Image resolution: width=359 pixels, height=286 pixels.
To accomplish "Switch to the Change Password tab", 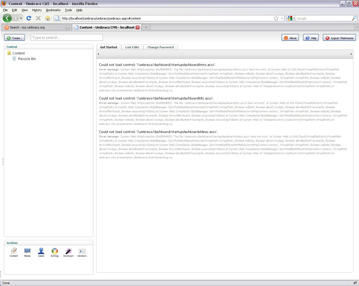I will (160, 47).
